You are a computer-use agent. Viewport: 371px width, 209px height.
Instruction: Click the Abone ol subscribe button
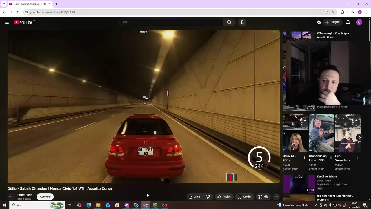45,197
